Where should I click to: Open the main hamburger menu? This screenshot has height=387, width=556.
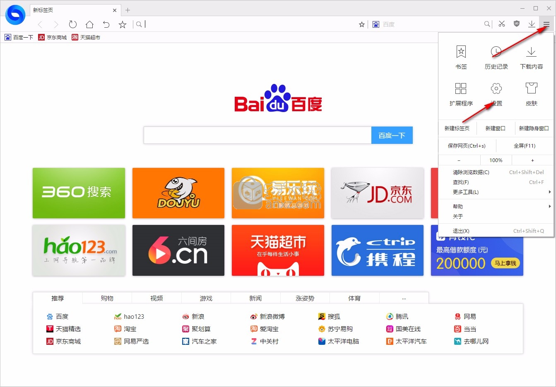pyautogui.click(x=546, y=24)
